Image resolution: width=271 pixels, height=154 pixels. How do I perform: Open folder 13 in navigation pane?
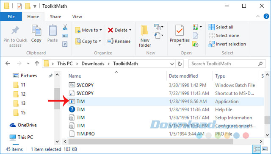point(19,104)
